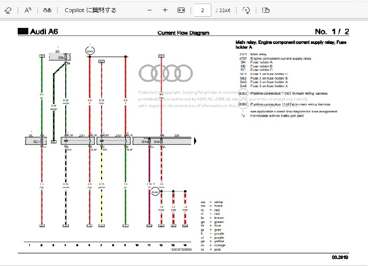Image resolution: width=368 pixels, height=266 pixels.
Task: Click track number 1 on bottom scale
Action: pyautogui.click(x=29, y=245)
